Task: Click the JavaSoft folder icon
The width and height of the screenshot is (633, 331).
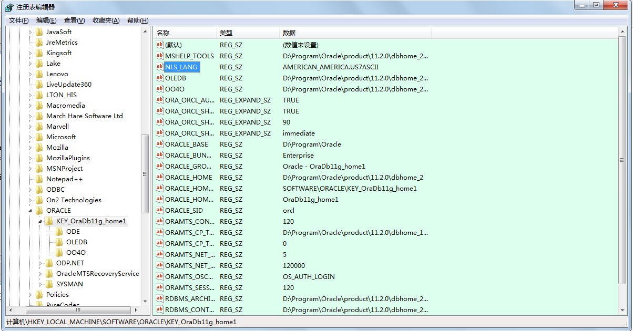Action: 39,32
